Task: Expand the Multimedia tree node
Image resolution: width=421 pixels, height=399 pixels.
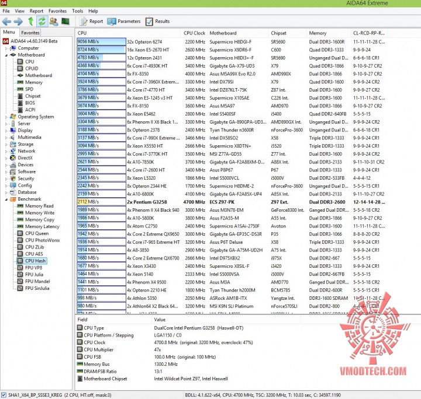Action: coord(6,138)
